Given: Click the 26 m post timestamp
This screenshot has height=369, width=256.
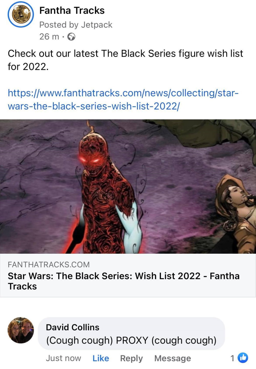Looking at the screenshot, I should 49,37.
